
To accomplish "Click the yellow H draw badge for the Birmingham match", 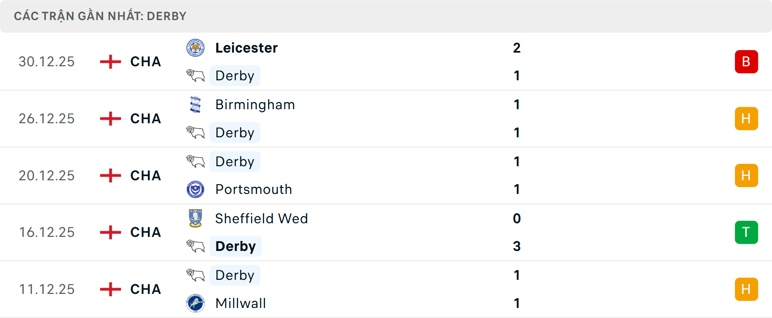I will (x=746, y=118).
